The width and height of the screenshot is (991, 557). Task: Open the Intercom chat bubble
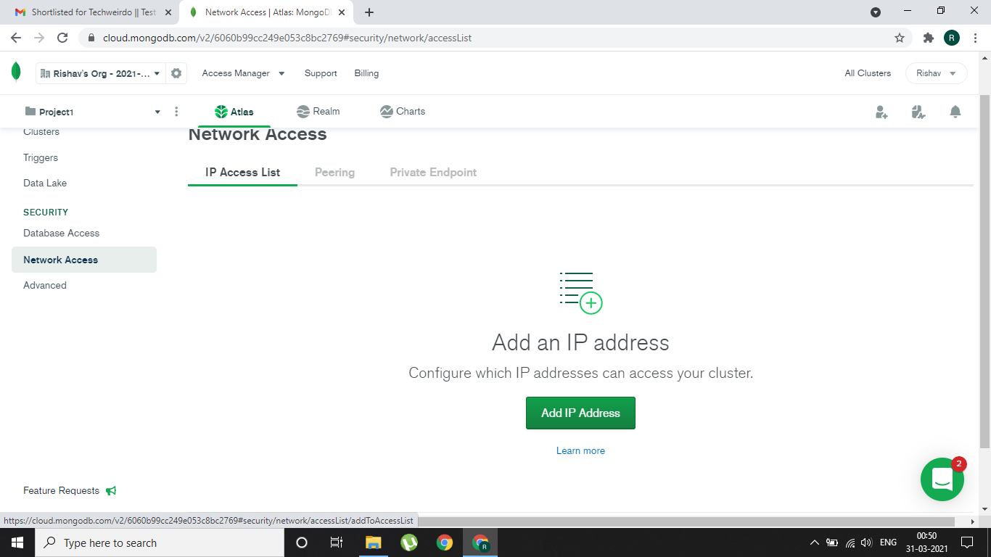(x=942, y=479)
